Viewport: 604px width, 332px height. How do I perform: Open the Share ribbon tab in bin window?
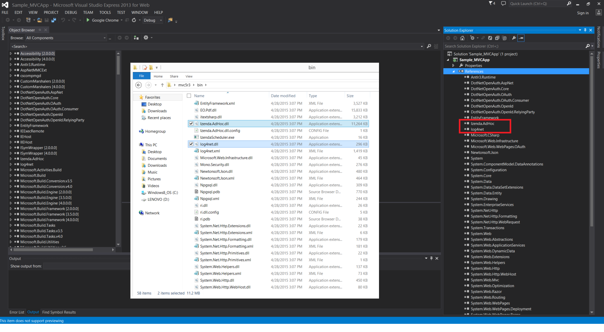click(174, 76)
